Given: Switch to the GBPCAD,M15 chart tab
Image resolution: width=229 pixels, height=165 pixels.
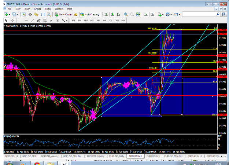Looking at the screenshot, I should click(195, 156).
